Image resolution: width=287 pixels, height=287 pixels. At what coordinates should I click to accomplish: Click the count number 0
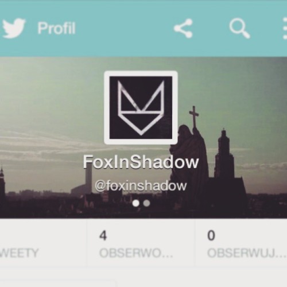pyautogui.click(x=211, y=235)
